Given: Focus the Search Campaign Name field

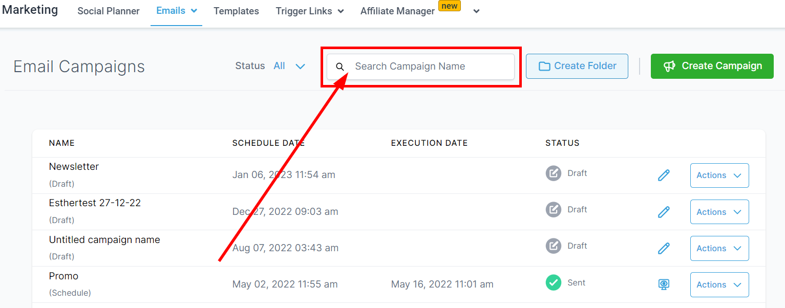Looking at the screenshot, I should coord(430,67).
